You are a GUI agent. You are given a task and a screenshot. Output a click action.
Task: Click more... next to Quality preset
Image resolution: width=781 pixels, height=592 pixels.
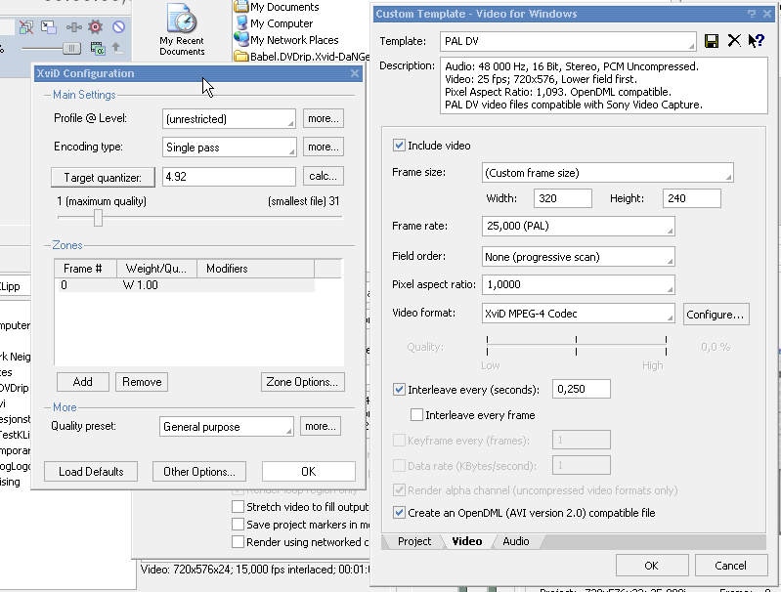pos(321,426)
